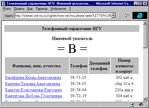Open the address bar dropdown arrow

tap(114, 15)
